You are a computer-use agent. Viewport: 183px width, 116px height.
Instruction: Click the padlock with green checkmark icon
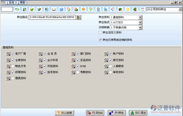click(32, 9)
